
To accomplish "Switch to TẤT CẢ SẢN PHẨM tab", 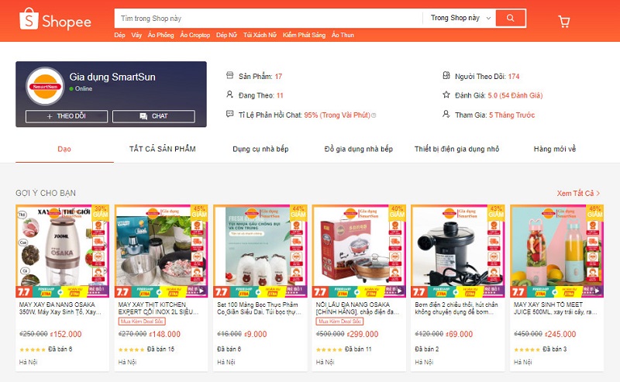I will (x=163, y=149).
